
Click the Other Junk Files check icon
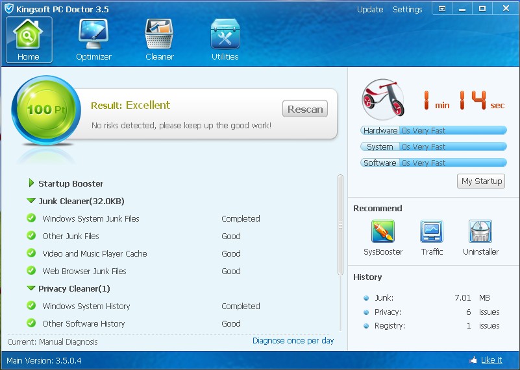click(x=32, y=236)
